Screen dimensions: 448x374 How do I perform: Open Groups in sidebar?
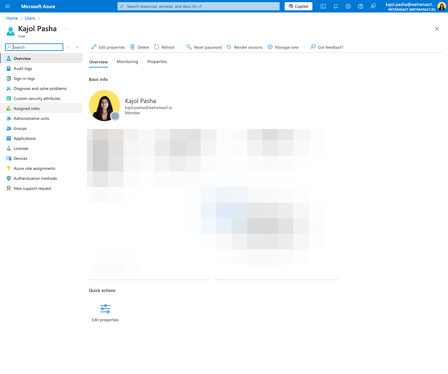click(x=41, y=129)
